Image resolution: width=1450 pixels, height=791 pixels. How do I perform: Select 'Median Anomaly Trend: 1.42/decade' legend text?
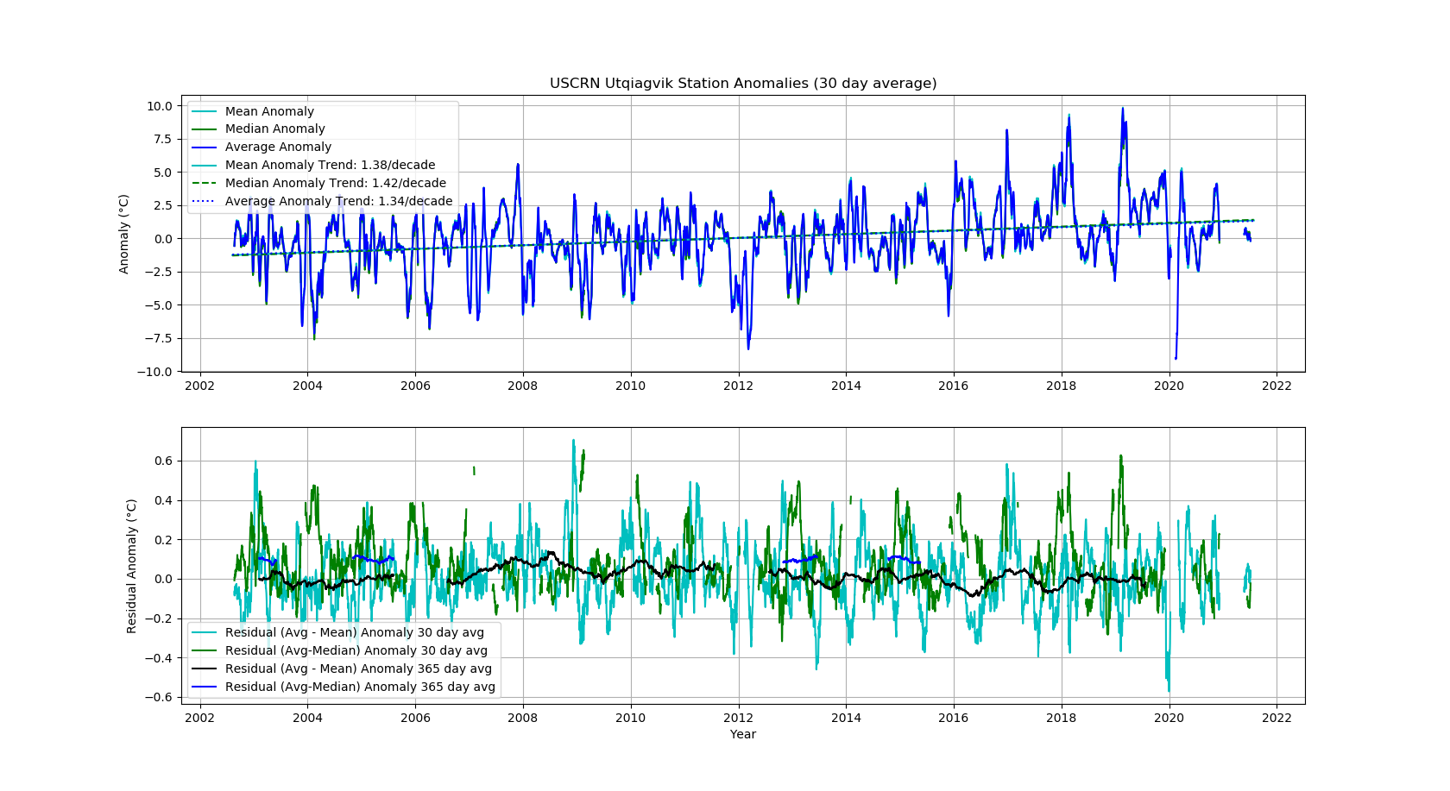(x=335, y=184)
